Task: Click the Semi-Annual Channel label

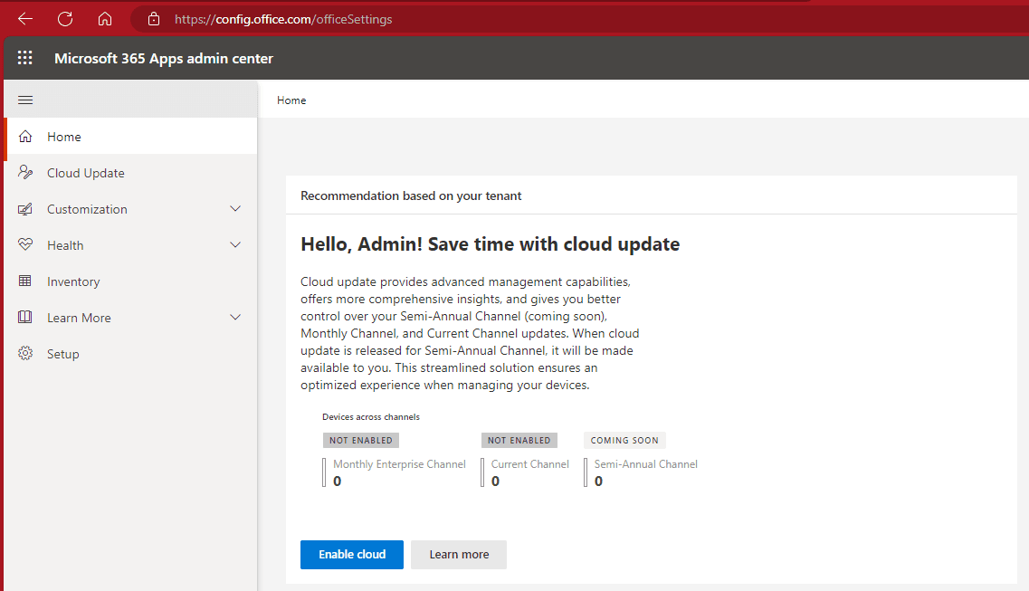Action: [x=646, y=463]
